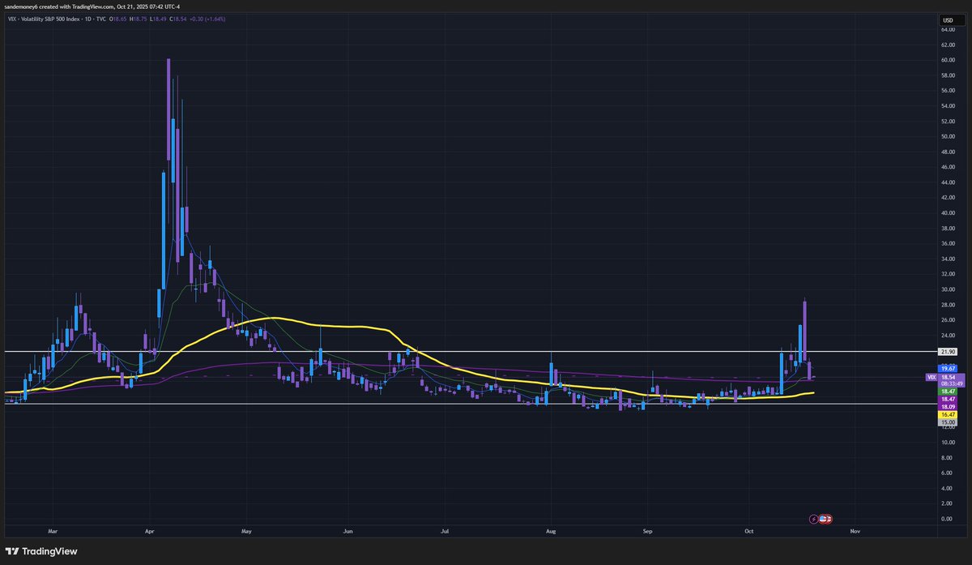Click the Oct label on the time axis
This screenshot has height=565, width=972.
click(748, 531)
